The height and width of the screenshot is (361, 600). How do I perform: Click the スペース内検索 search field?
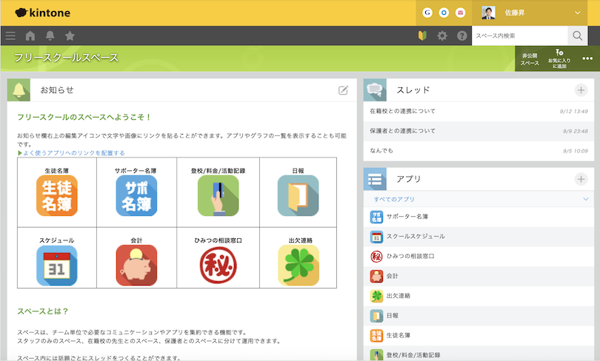click(519, 36)
